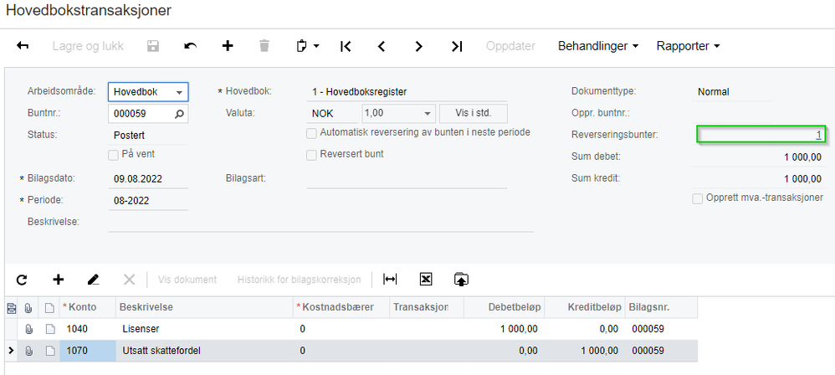Edit the row with the pencil icon
This screenshot has height=375, width=835.
pos(94,280)
